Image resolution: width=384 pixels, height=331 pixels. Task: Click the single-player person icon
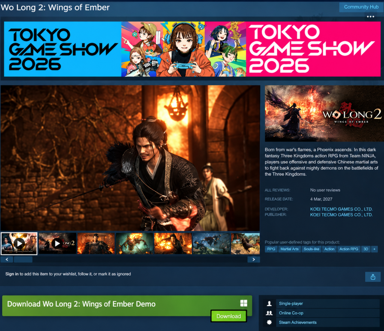(269, 304)
